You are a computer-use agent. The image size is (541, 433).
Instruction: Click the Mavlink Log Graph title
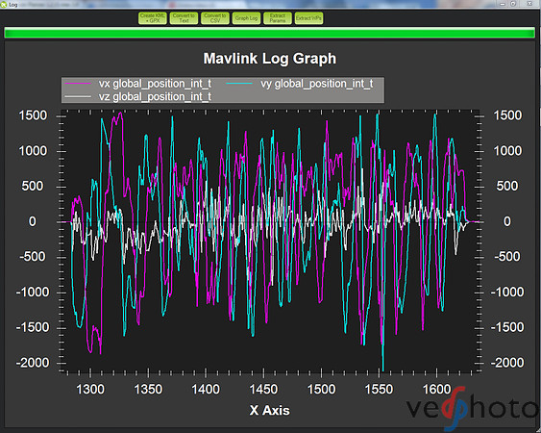[x=269, y=59]
